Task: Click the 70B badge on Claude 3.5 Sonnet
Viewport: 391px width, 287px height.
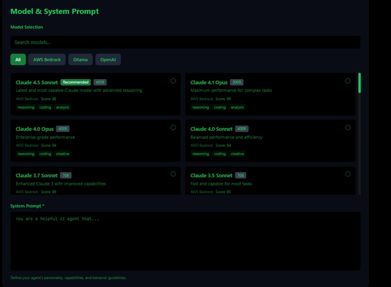Action: click(x=241, y=175)
